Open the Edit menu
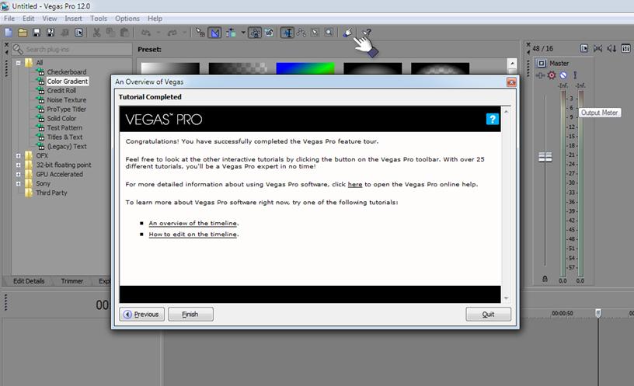634x386 pixels. point(28,19)
